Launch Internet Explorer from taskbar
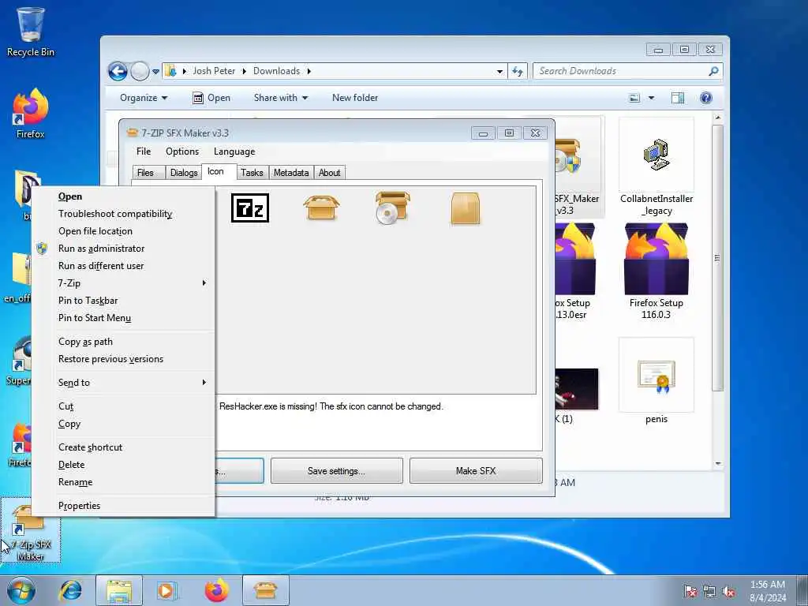The width and height of the screenshot is (808, 606). [x=70, y=590]
